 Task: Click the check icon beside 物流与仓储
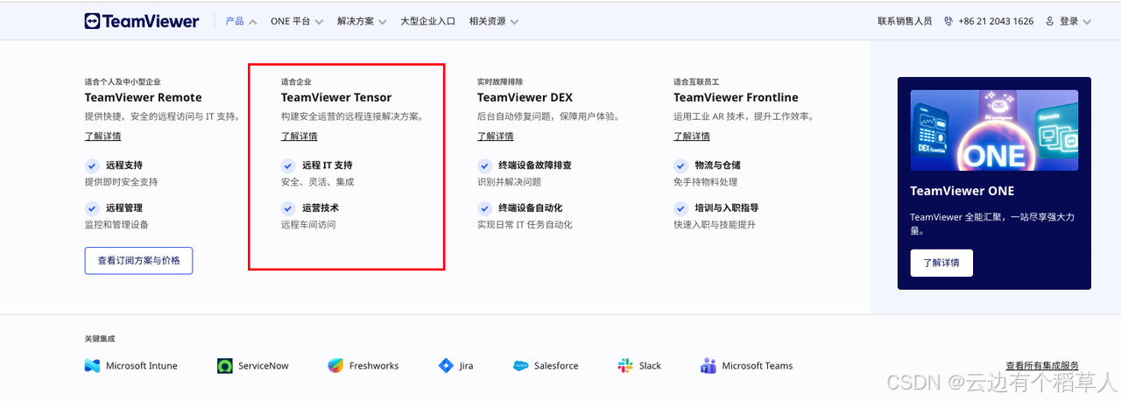coord(680,165)
